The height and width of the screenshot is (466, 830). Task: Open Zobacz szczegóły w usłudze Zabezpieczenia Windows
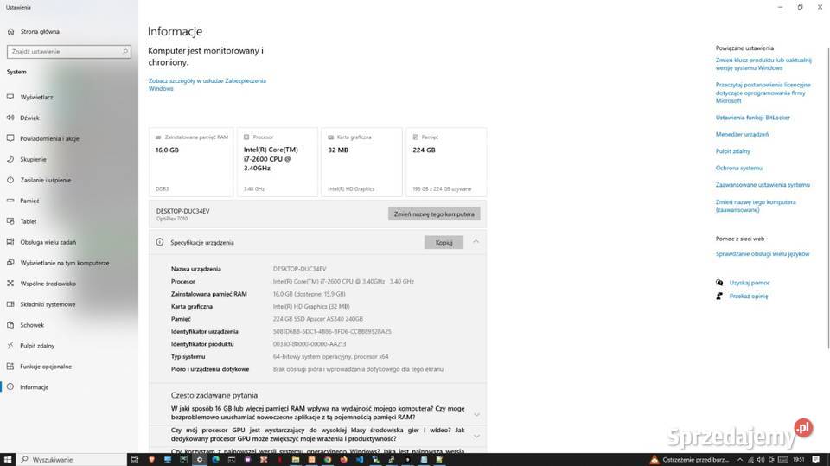point(207,85)
